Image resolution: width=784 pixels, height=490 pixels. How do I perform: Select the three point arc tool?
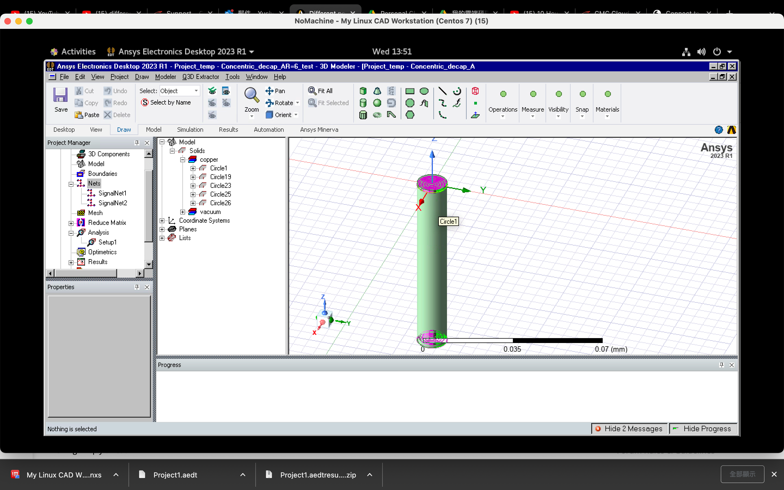point(442,115)
